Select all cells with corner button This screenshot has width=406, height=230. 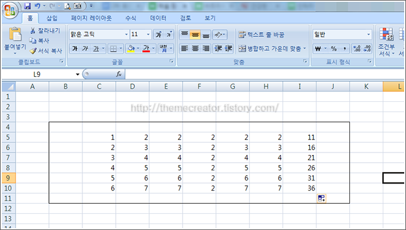(8, 86)
